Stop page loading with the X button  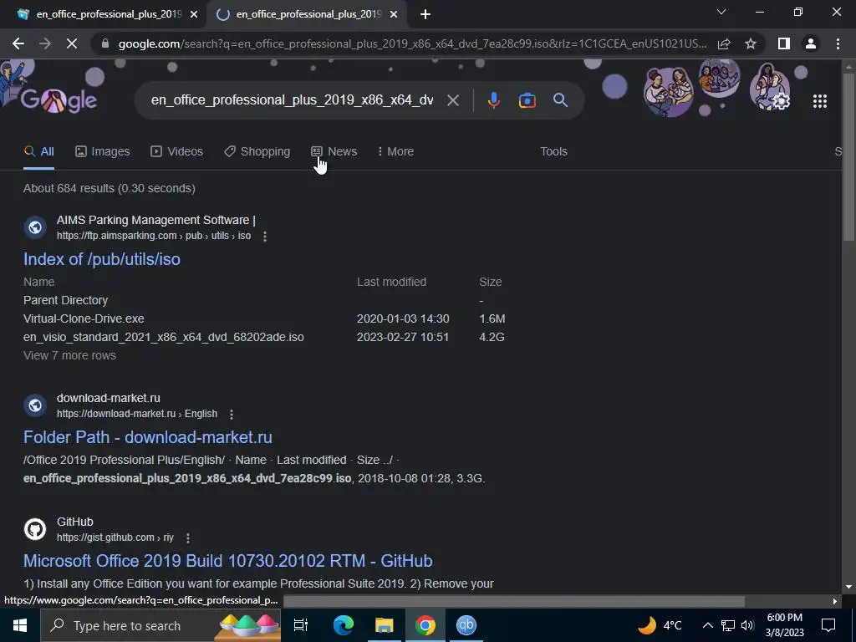(x=72, y=43)
